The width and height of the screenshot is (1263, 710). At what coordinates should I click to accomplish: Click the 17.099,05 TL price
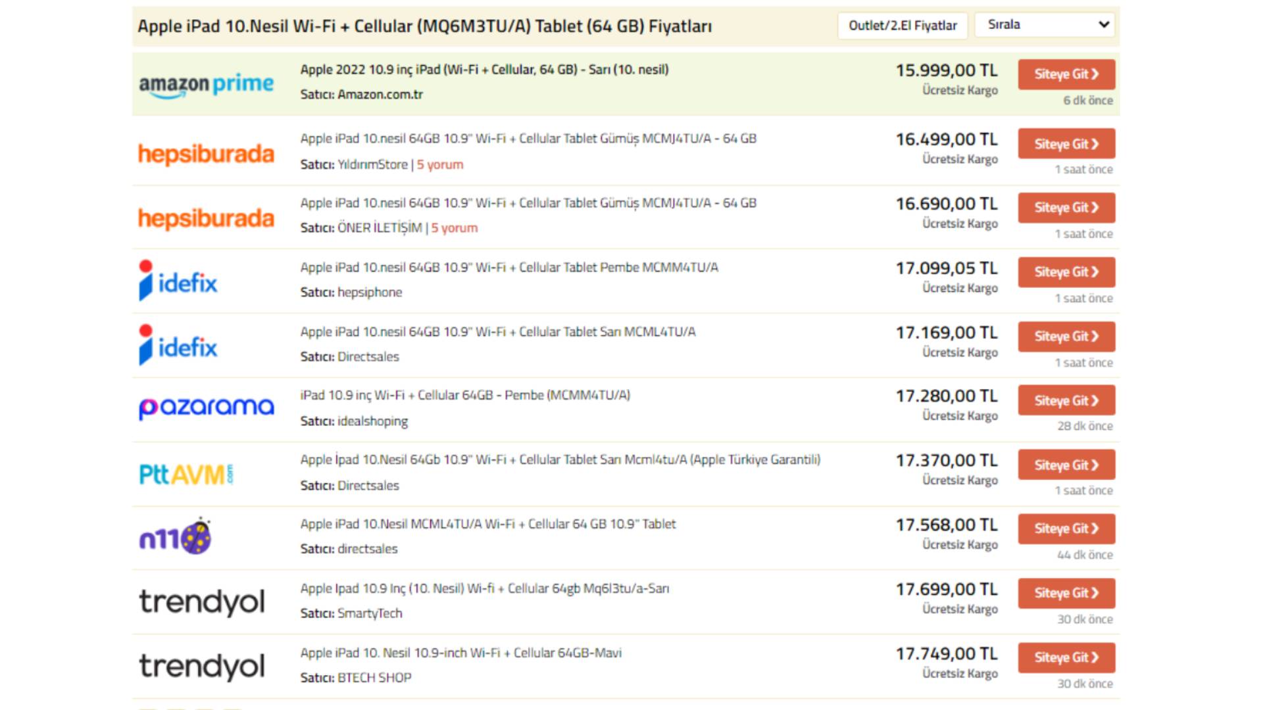pos(947,268)
